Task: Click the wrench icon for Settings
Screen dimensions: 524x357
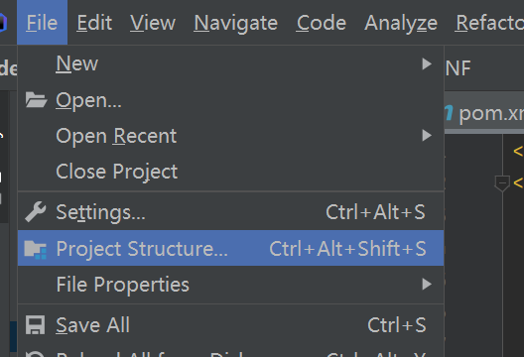Action: (36, 212)
